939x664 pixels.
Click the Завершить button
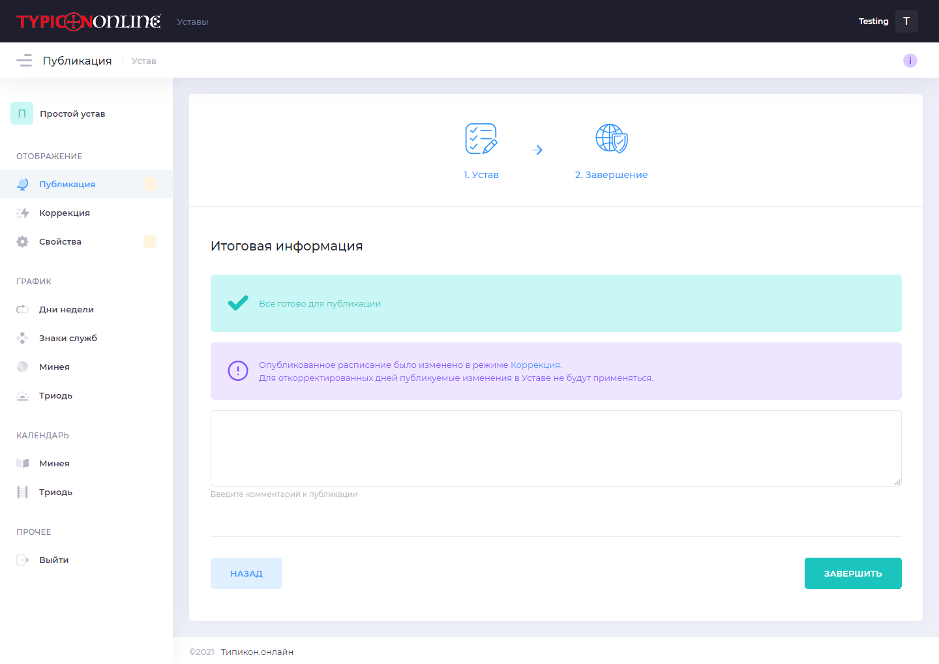(x=853, y=573)
